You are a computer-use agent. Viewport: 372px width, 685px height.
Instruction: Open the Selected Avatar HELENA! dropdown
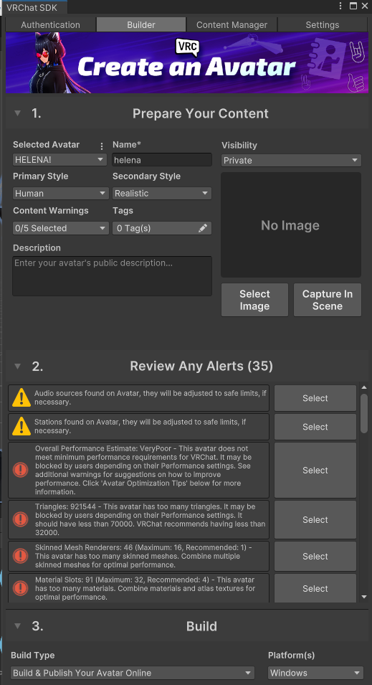59,159
